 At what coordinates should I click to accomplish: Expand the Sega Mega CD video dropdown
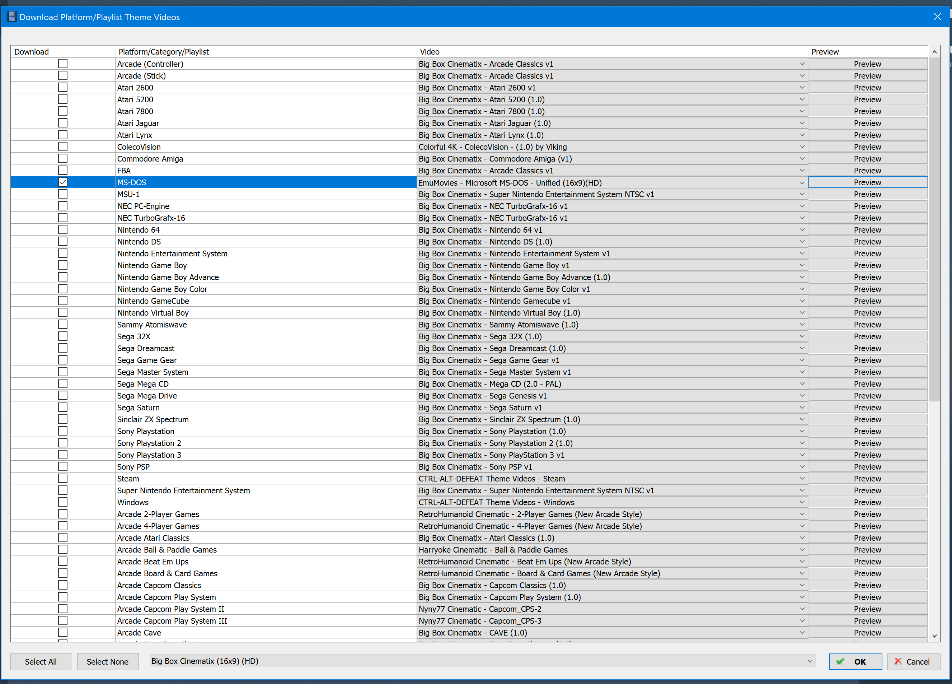[802, 384]
